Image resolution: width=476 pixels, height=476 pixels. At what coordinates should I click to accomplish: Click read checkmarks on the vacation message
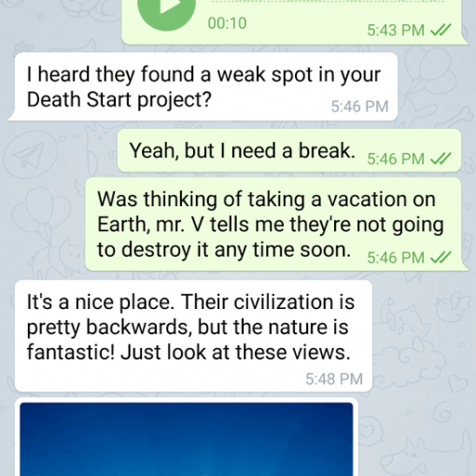click(441, 258)
